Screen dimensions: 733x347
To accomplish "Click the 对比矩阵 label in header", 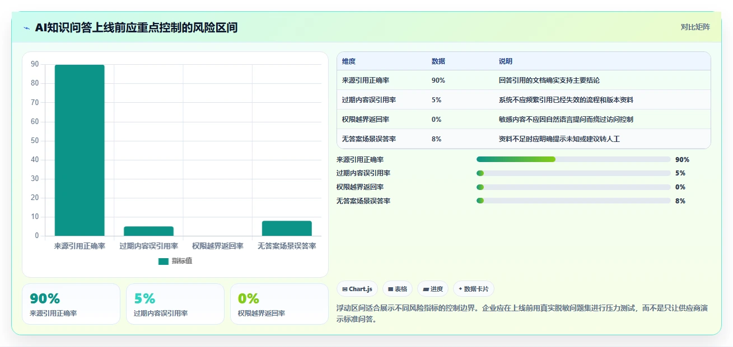I will point(695,27).
